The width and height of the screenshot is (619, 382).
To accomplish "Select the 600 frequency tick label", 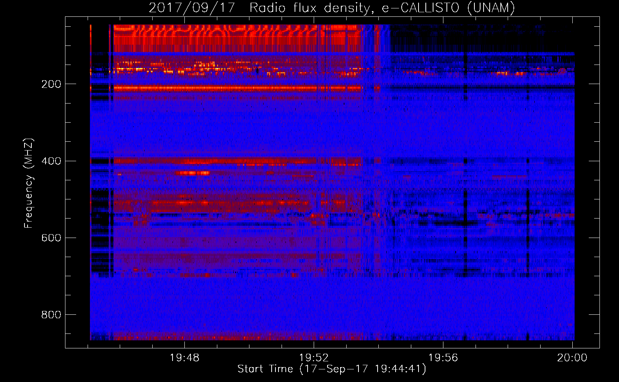I will (x=51, y=238).
